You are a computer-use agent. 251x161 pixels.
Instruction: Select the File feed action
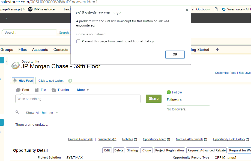(x=40, y=90)
